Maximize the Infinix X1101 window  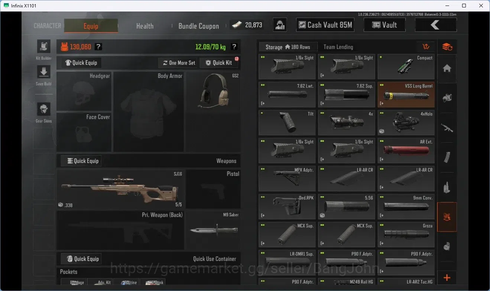[464, 6]
